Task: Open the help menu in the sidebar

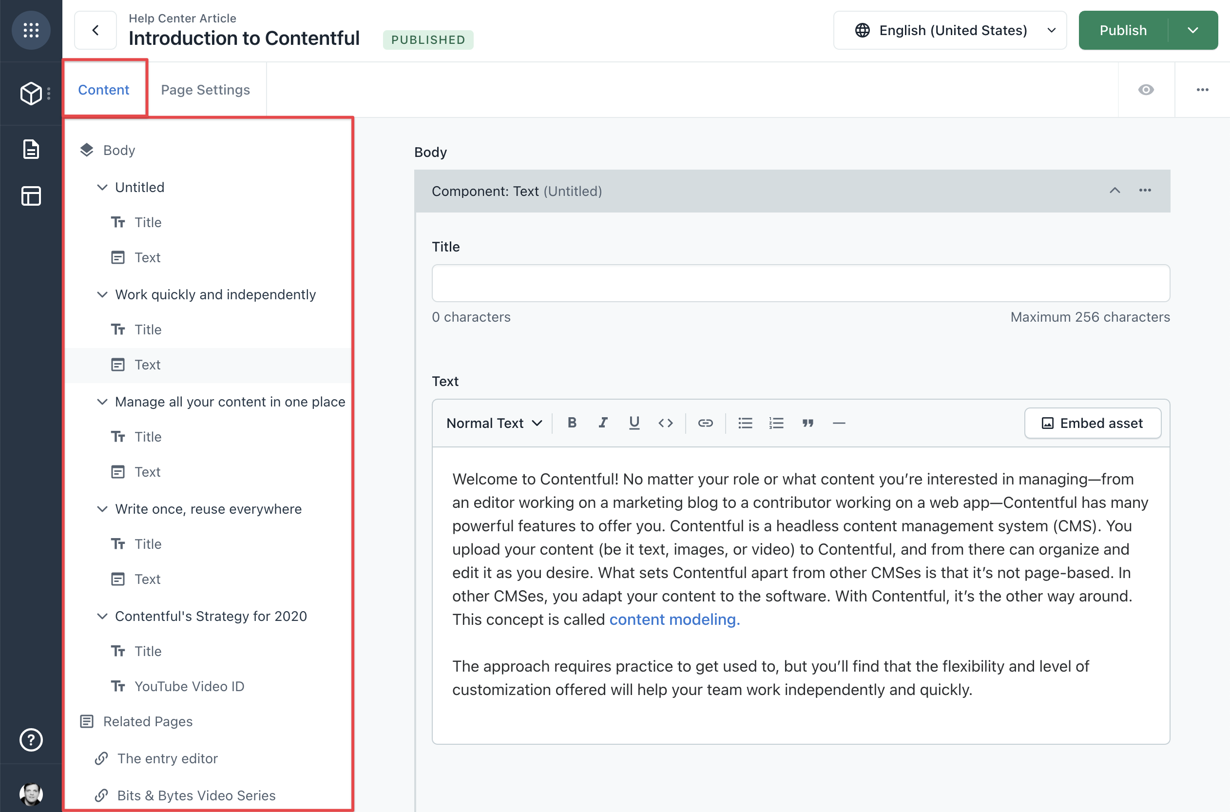Action: (x=31, y=740)
